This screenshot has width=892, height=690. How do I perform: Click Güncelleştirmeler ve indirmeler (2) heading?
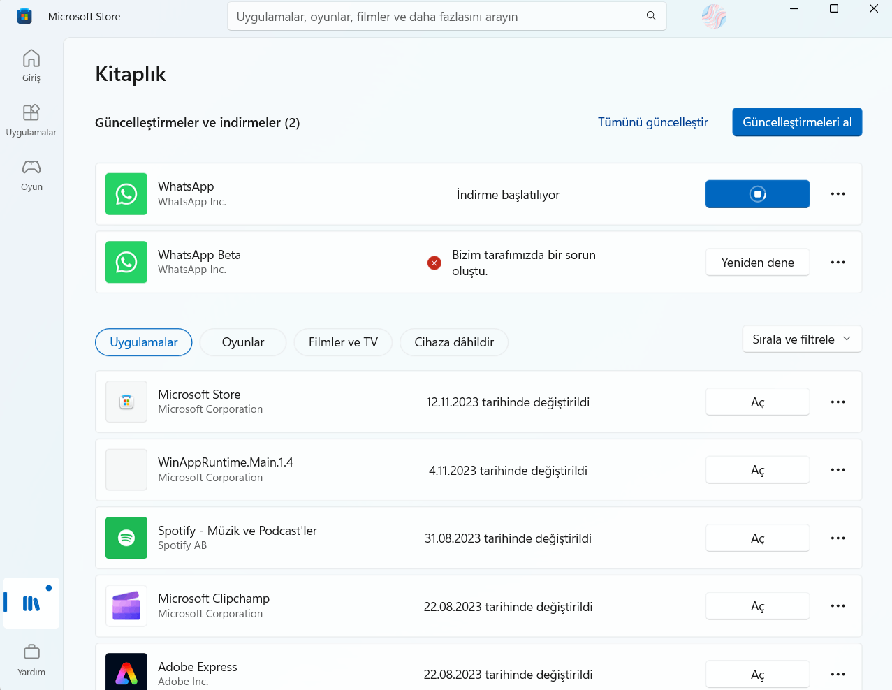pos(198,122)
